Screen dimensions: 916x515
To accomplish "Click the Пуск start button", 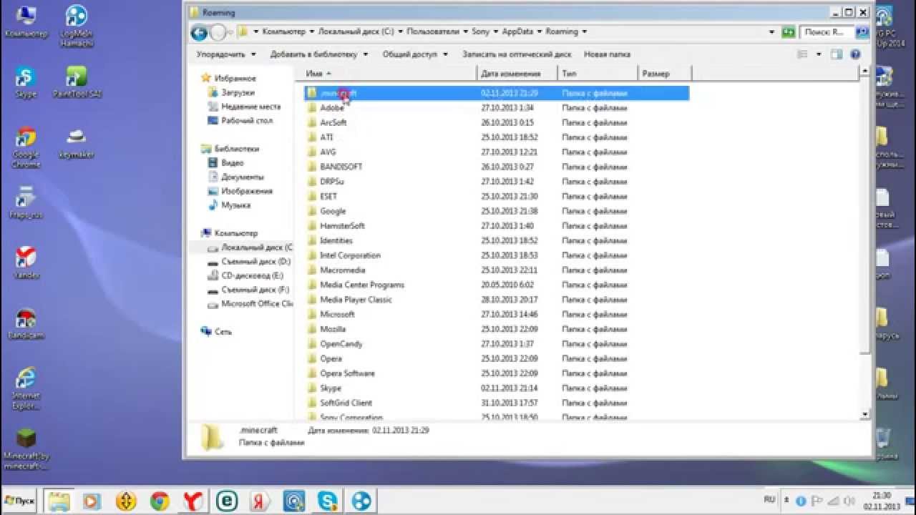I will [20, 501].
